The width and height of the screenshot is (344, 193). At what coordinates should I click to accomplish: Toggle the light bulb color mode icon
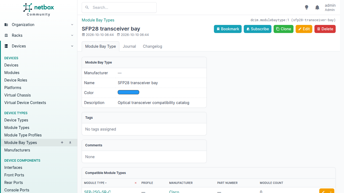tap(307, 8)
